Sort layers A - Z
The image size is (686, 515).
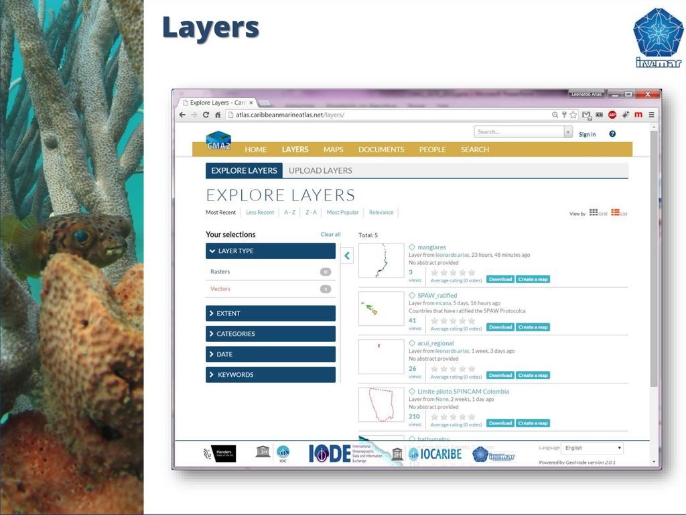point(289,213)
